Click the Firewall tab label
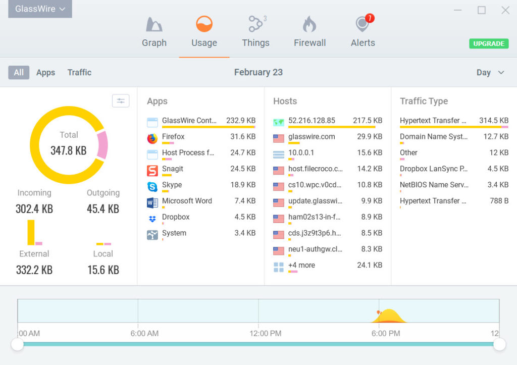Screen dimensions: 517x365 coord(309,43)
